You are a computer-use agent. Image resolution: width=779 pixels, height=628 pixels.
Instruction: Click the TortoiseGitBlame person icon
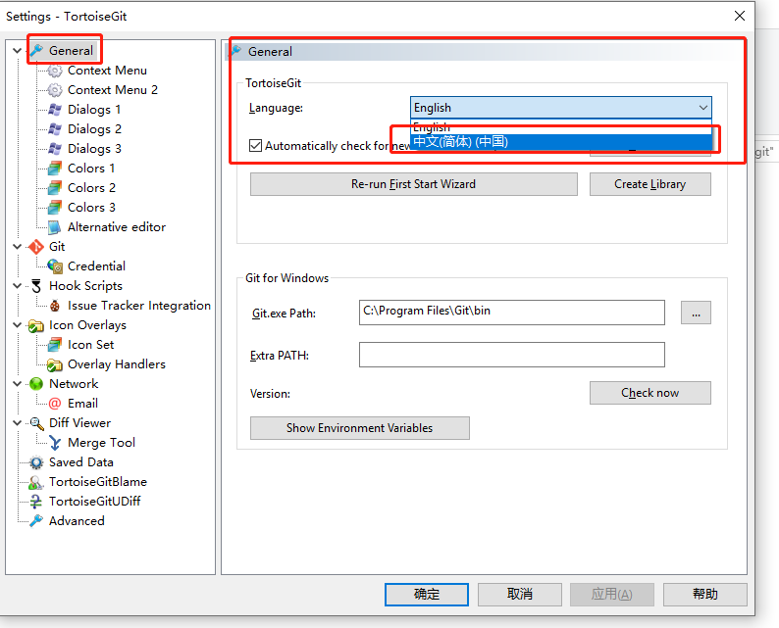click(36, 482)
